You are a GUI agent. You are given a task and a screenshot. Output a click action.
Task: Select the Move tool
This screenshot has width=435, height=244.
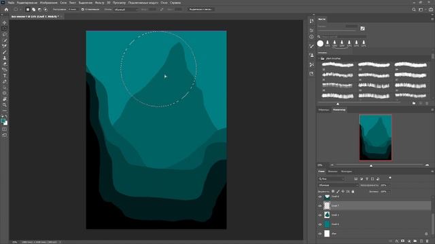(x=5, y=22)
